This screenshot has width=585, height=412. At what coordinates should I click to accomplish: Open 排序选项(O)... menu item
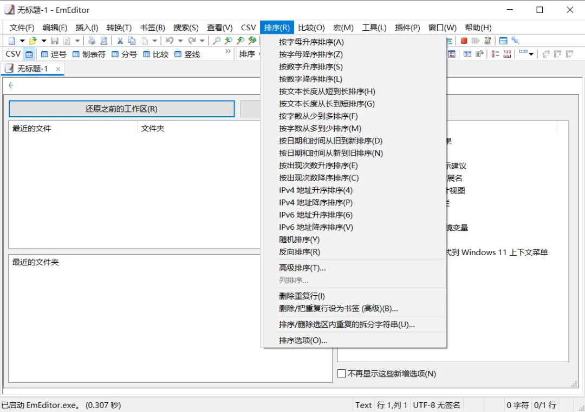(353, 341)
